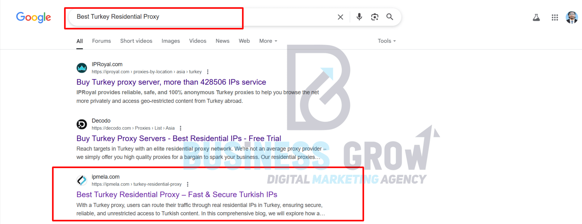Viewport: 582px width, 224px height.
Task: Switch to the News tab
Action: pos(222,41)
